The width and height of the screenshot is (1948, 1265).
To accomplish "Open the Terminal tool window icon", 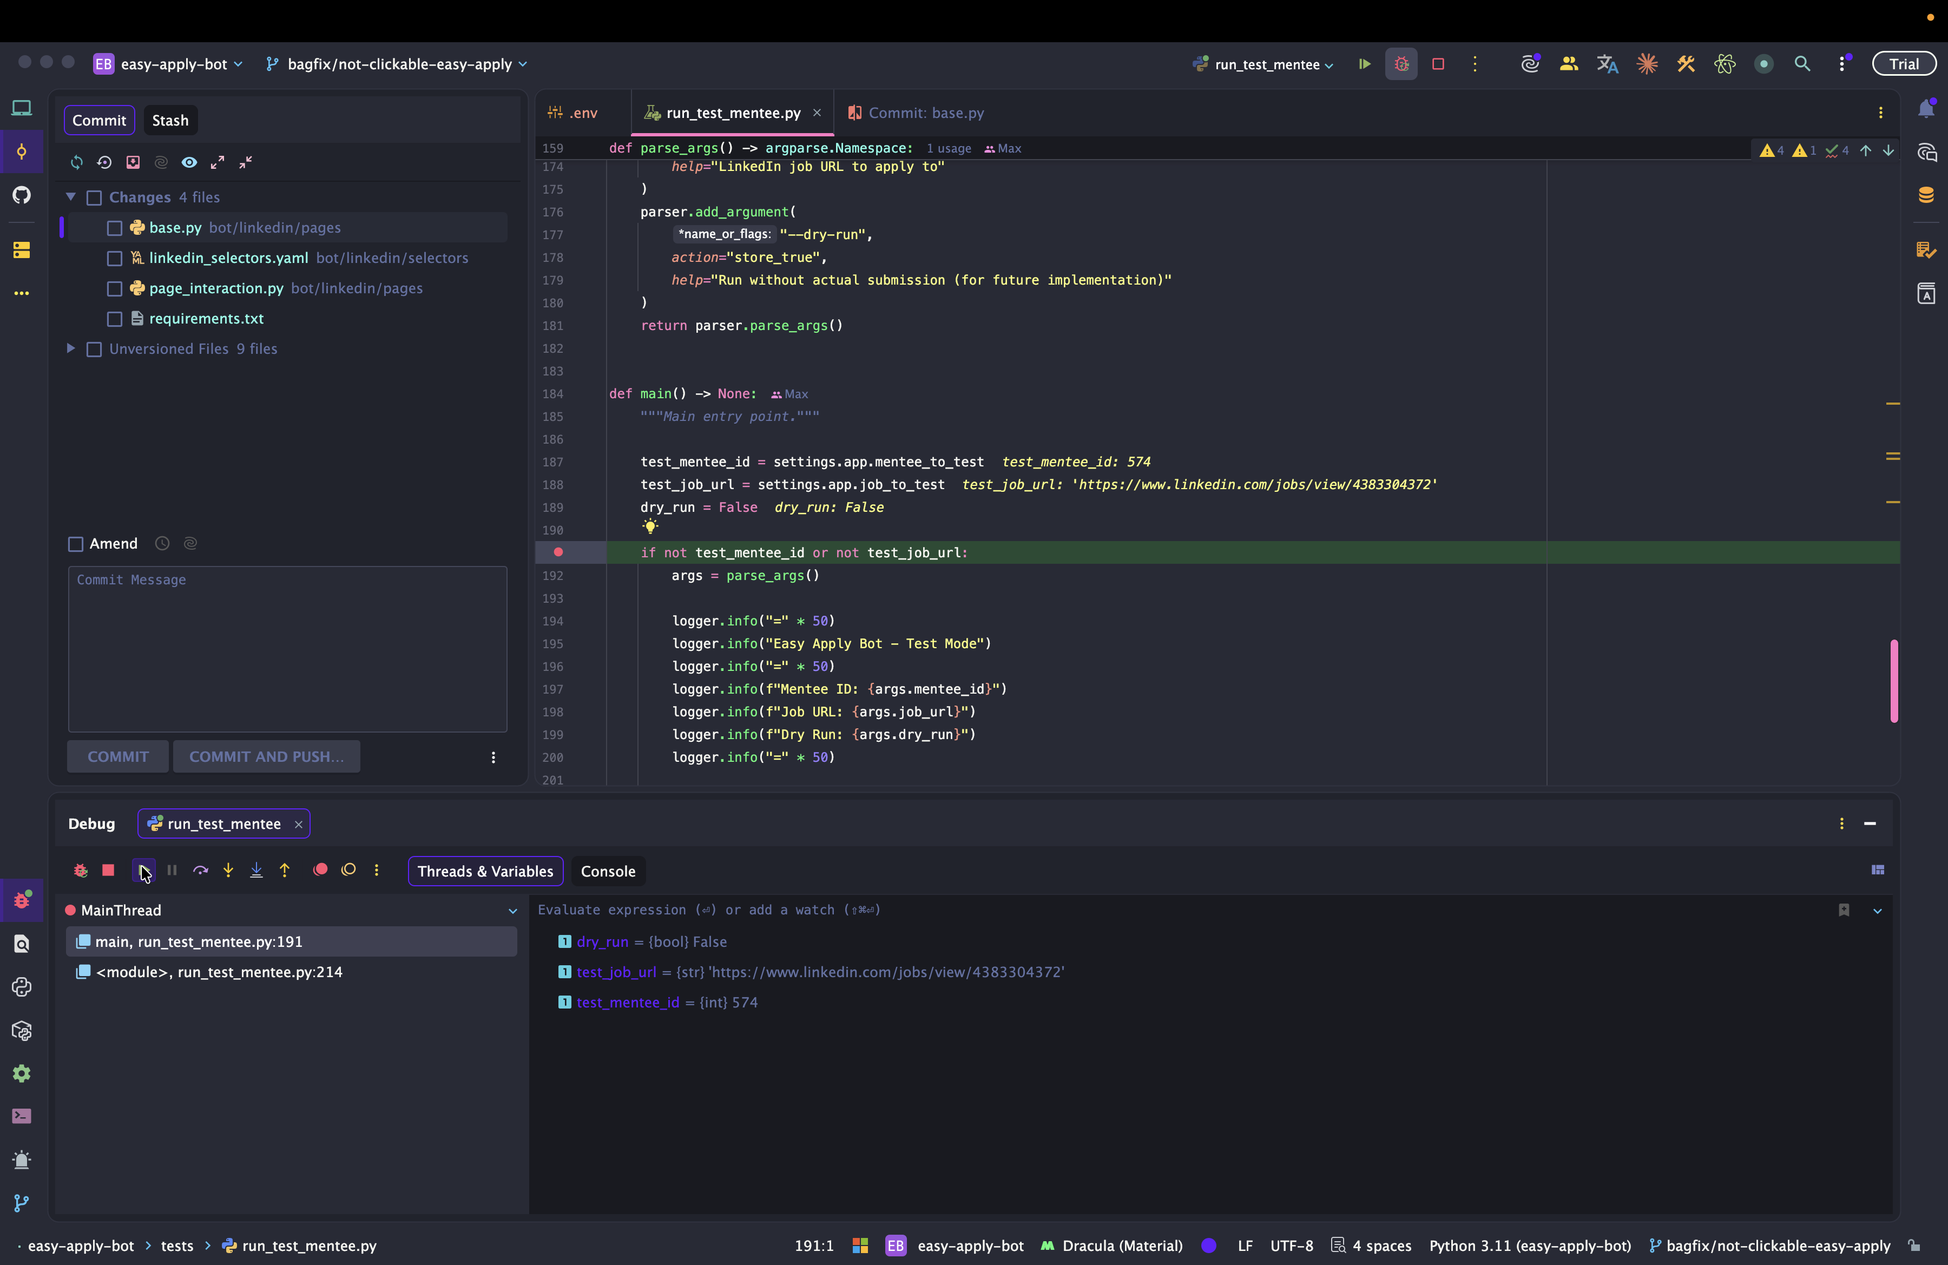I will (x=22, y=1116).
